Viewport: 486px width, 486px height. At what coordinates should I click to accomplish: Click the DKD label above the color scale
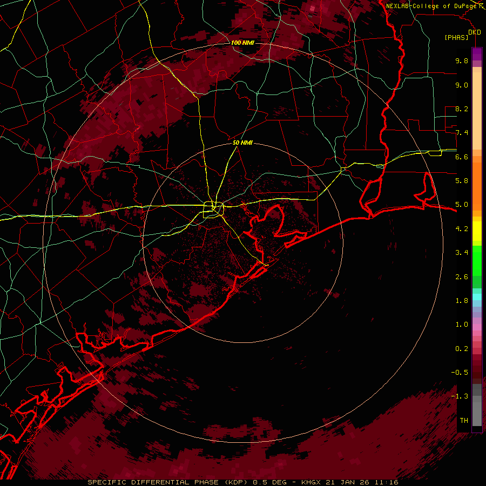(475, 32)
